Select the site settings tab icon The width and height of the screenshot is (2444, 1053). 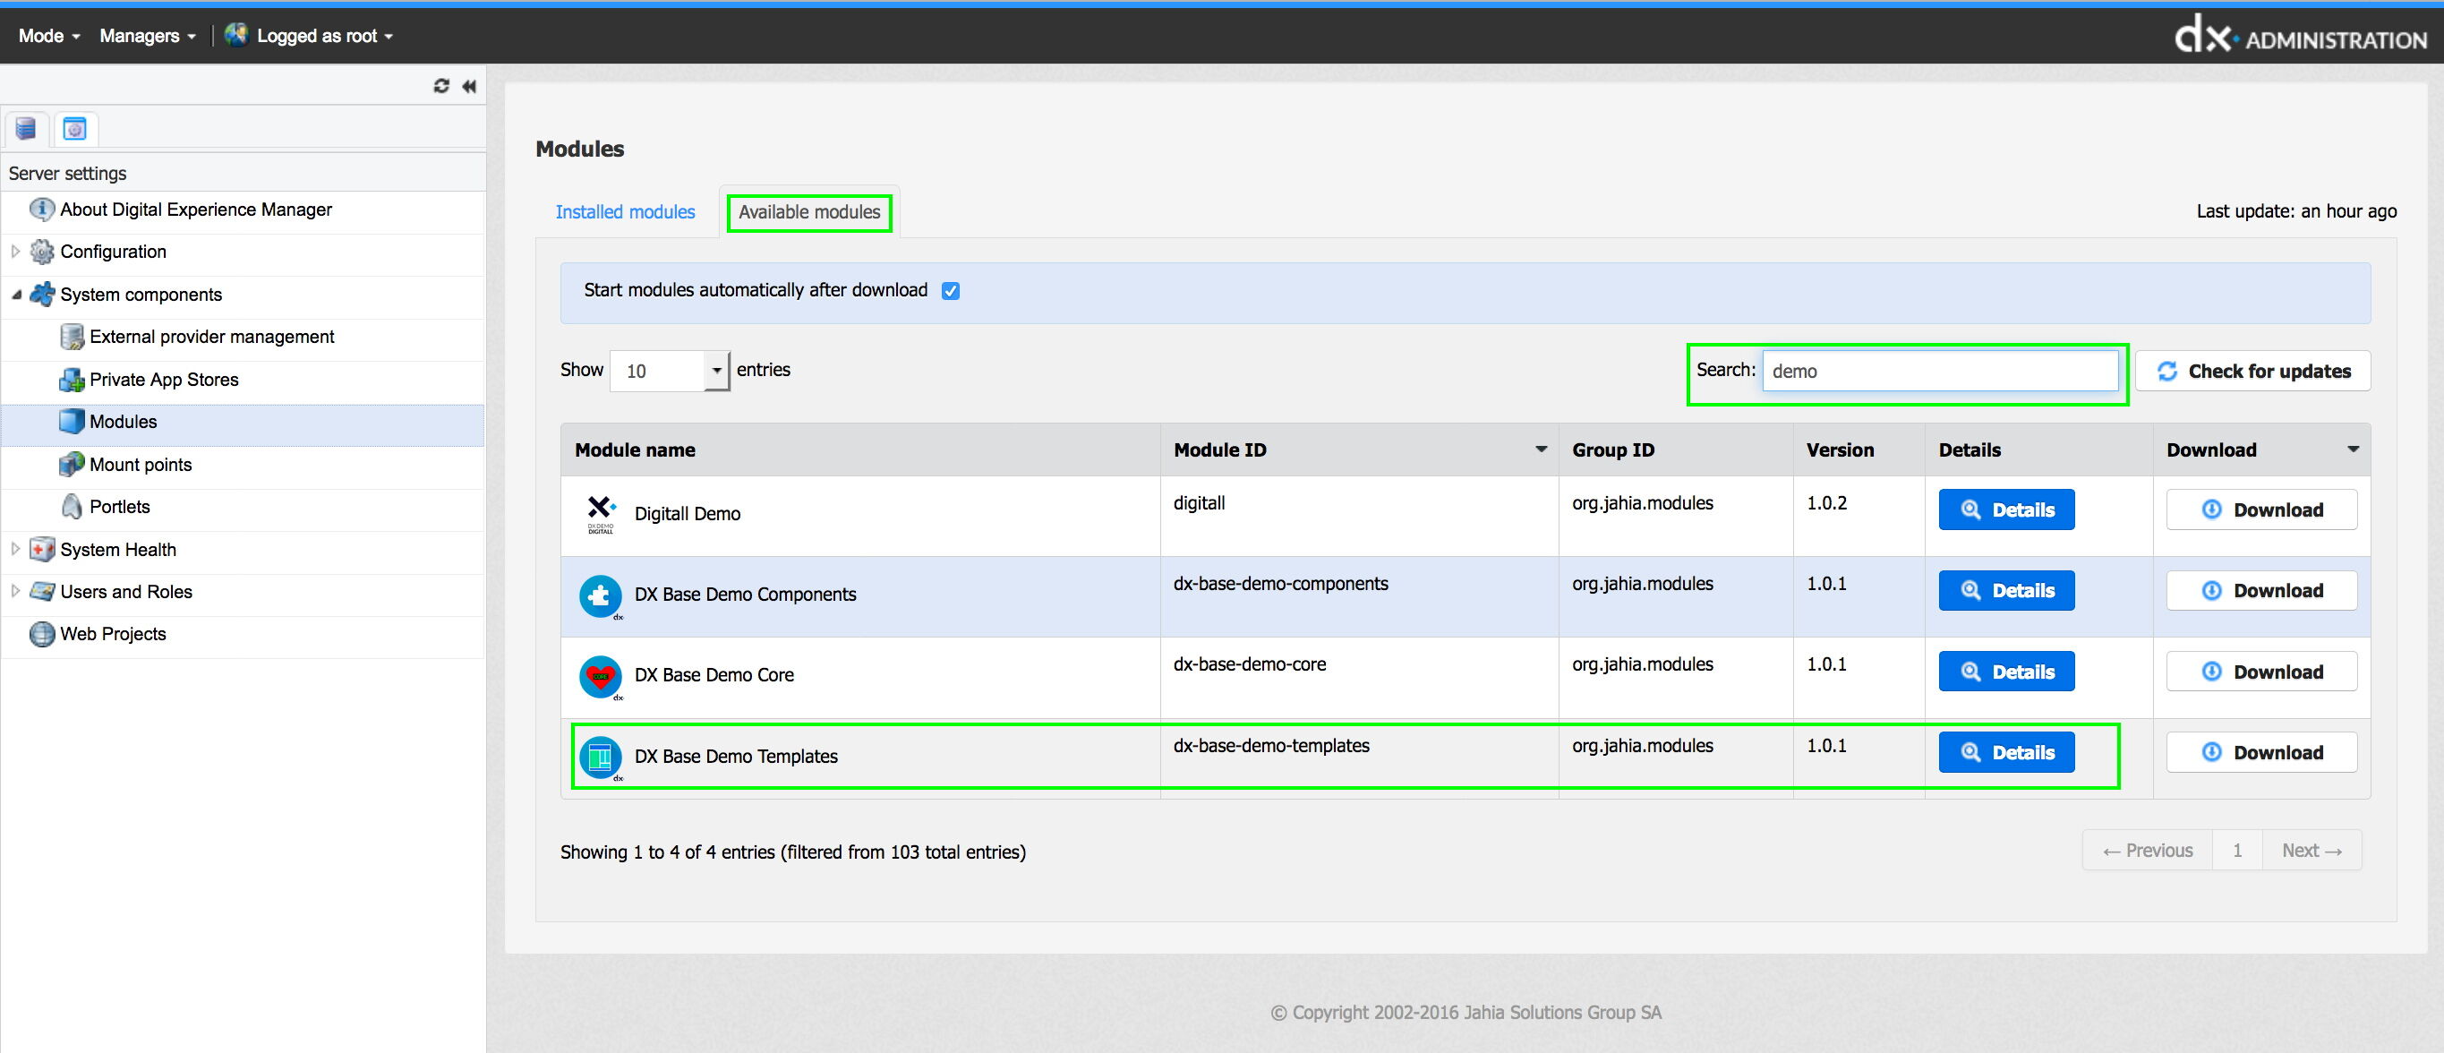pos(75,128)
